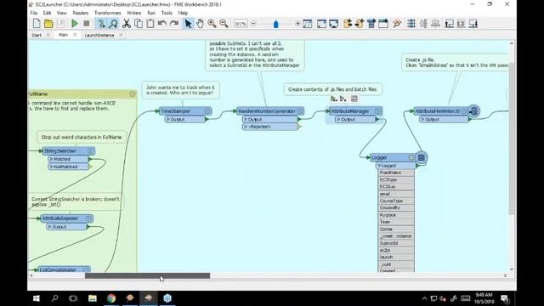The image size is (544, 306).
Task: Redo the last undone action
Action: (174, 24)
